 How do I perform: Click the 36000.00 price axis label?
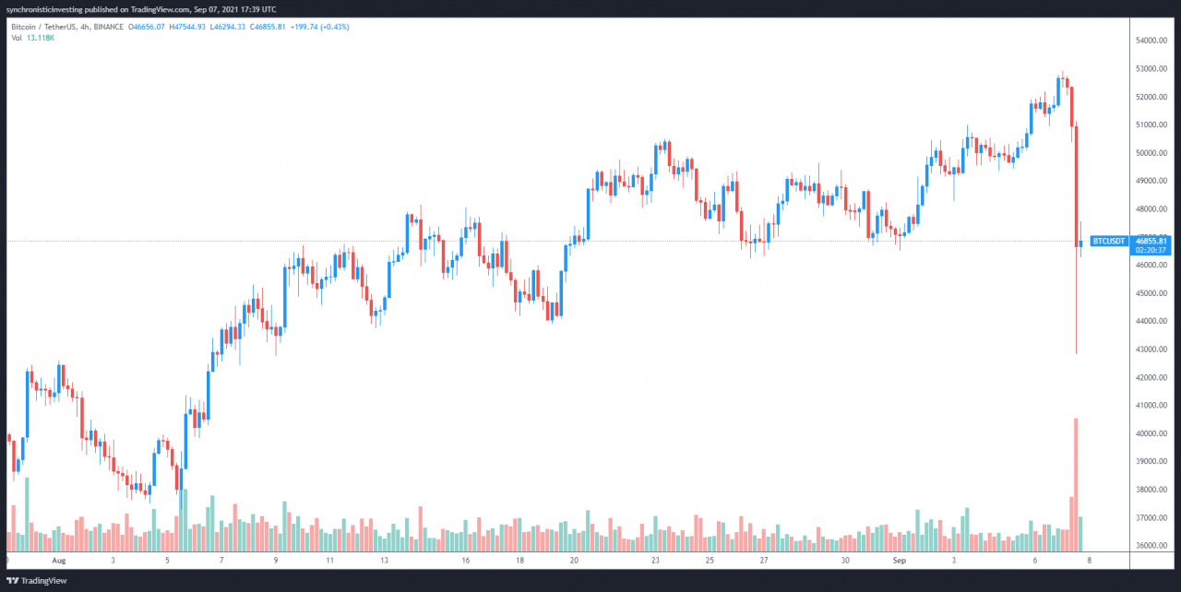pyautogui.click(x=1154, y=546)
